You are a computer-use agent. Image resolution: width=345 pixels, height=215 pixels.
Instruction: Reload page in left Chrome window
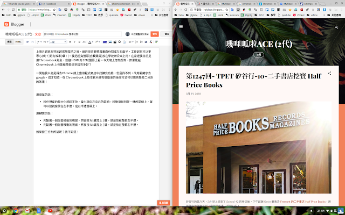(13, 10)
